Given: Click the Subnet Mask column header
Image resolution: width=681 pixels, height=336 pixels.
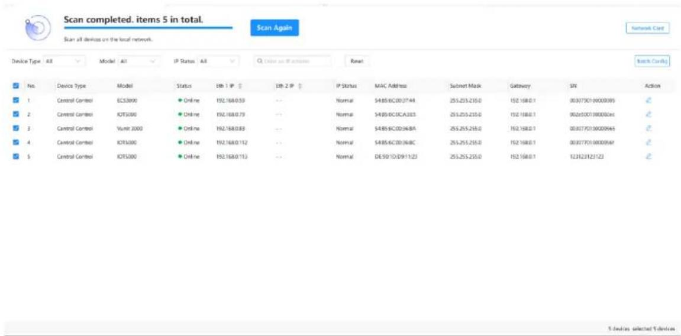Looking at the screenshot, I should click(464, 86).
